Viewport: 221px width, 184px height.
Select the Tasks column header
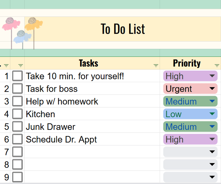click(88, 63)
